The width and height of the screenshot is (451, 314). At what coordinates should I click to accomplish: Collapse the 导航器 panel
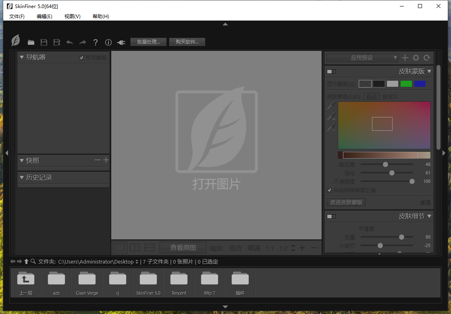[x=22, y=57]
